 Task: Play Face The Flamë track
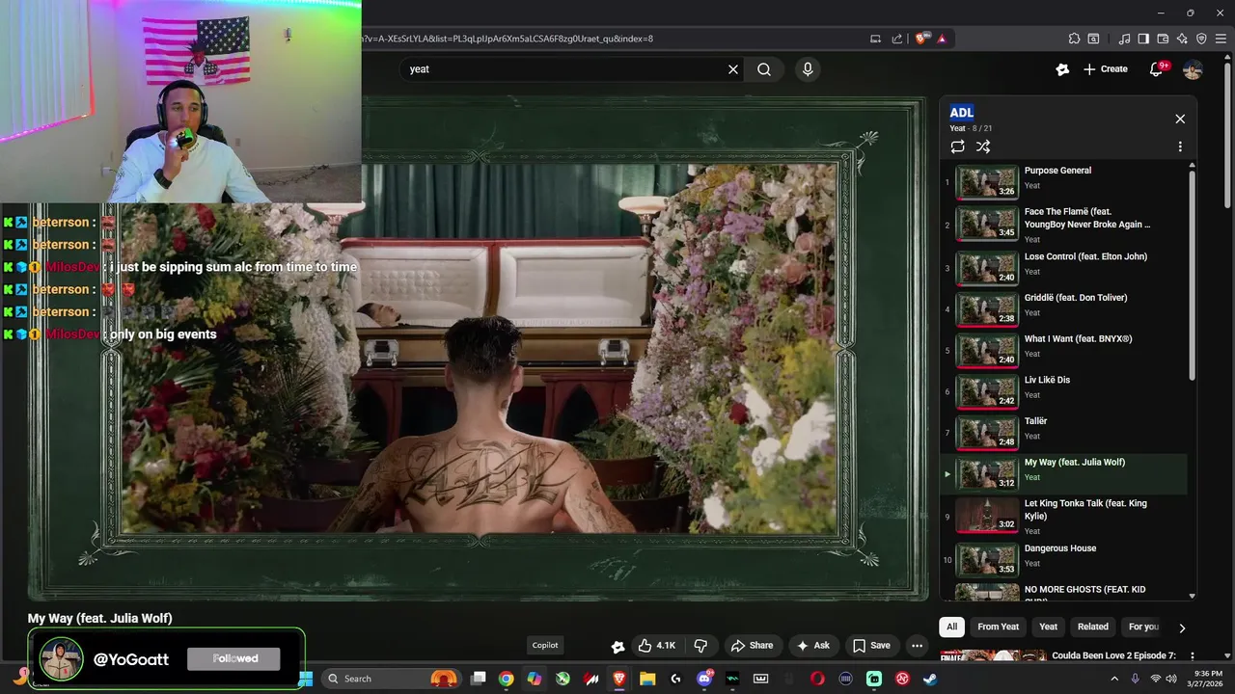pos(1064,225)
